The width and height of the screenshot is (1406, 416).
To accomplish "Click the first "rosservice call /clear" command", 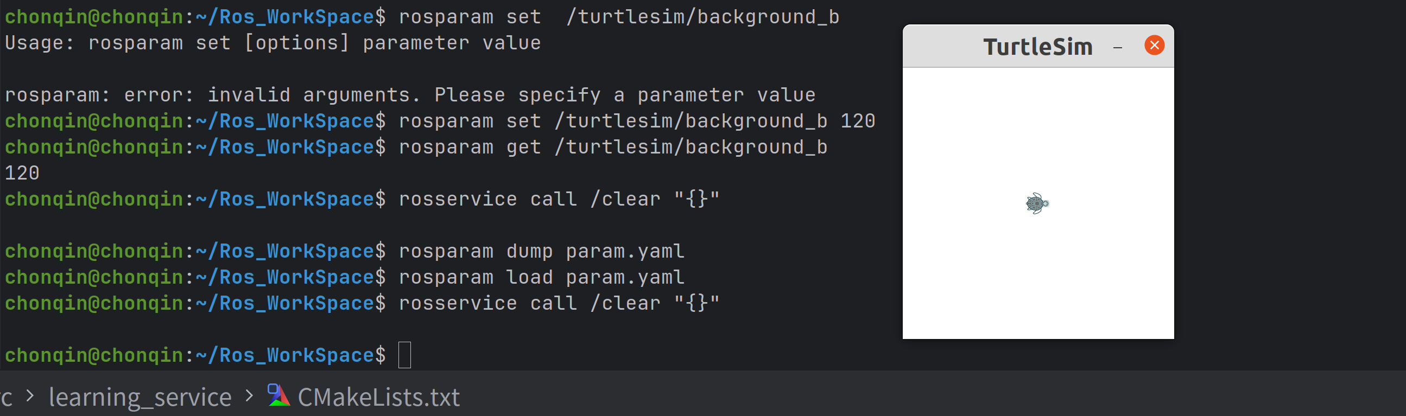I will click(559, 199).
